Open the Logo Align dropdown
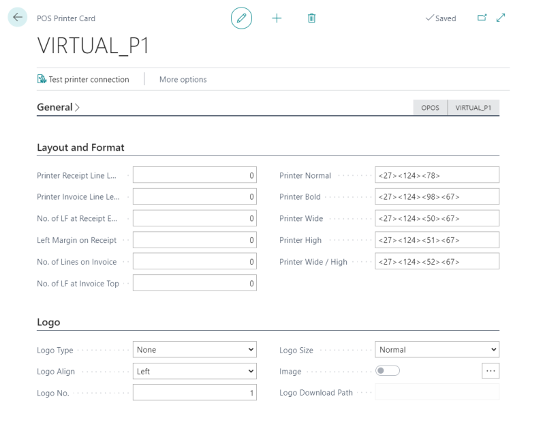 tap(194, 372)
